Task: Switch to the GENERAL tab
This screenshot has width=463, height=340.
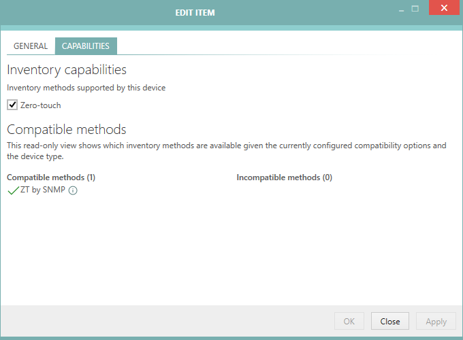Action: coord(31,46)
